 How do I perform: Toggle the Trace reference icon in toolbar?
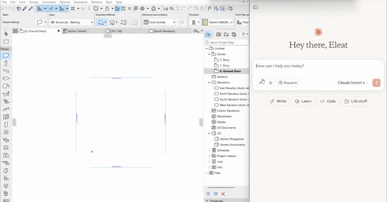click(x=96, y=8)
